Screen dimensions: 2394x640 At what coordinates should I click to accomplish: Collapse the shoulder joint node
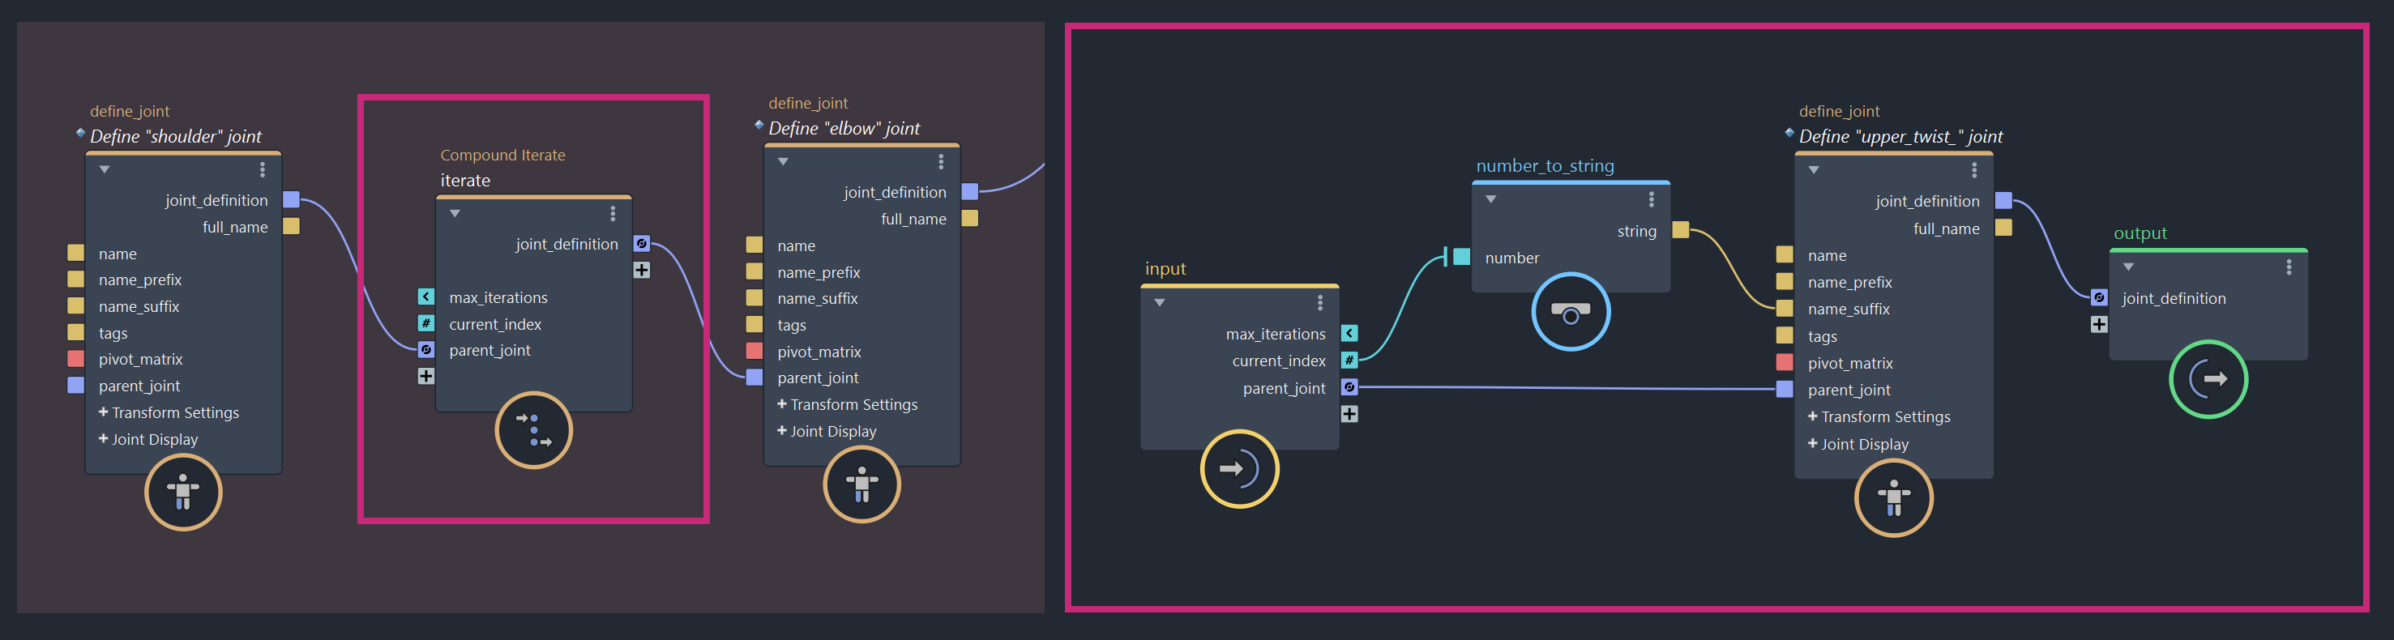click(x=104, y=169)
